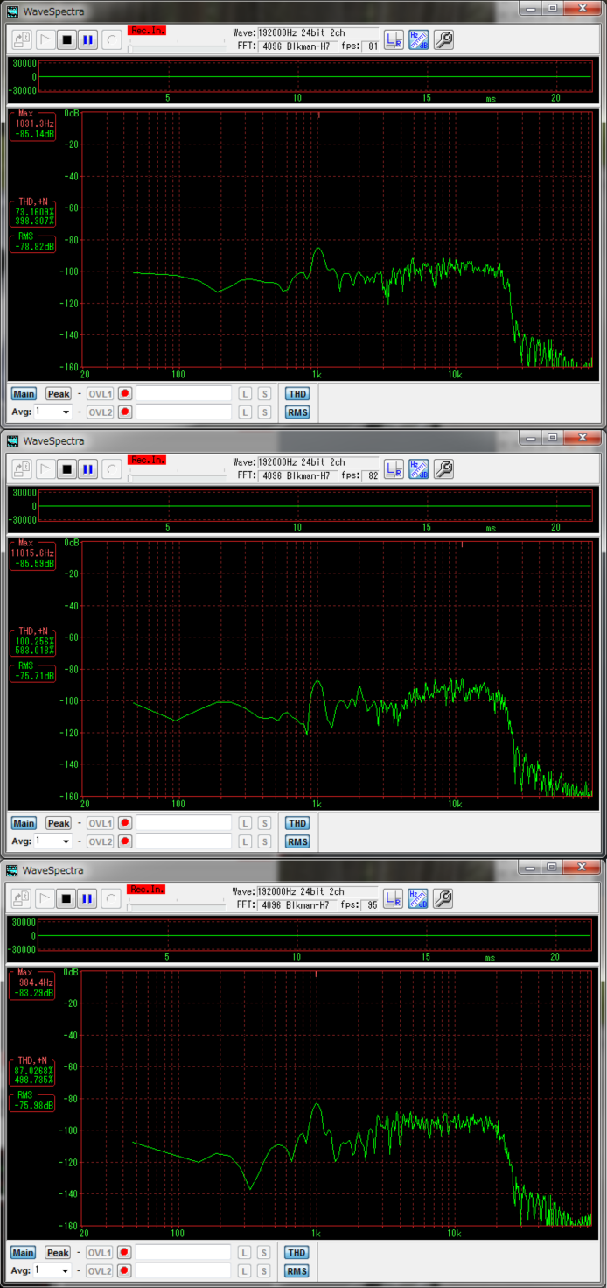The image size is (607, 1288).
Task: Open the Avg dropdown in the 984.4Hz window
Action: click(x=52, y=1270)
